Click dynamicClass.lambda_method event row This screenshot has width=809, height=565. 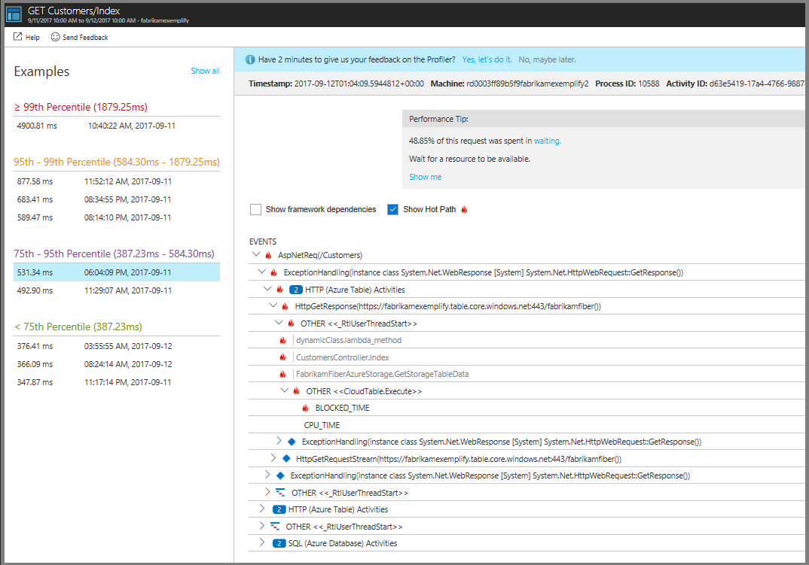pos(527,340)
